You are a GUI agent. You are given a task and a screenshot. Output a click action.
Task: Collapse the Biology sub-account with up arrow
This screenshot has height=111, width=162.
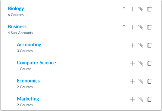click(x=124, y=9)
